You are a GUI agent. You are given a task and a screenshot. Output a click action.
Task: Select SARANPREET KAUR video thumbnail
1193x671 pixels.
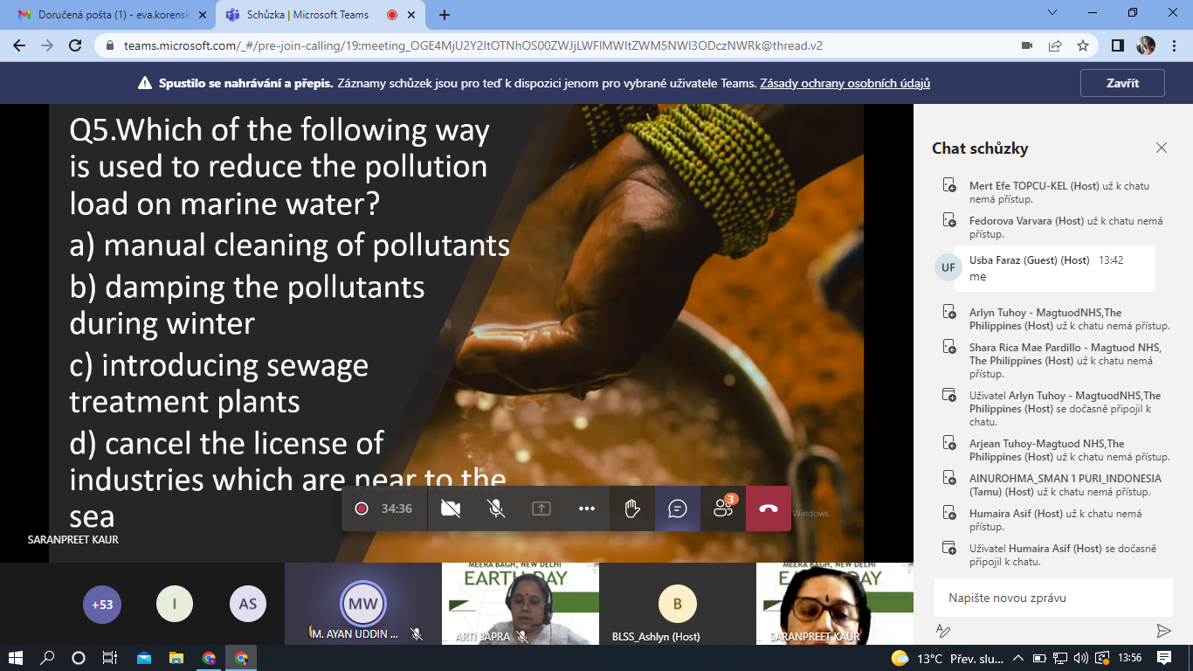point(835,604)
